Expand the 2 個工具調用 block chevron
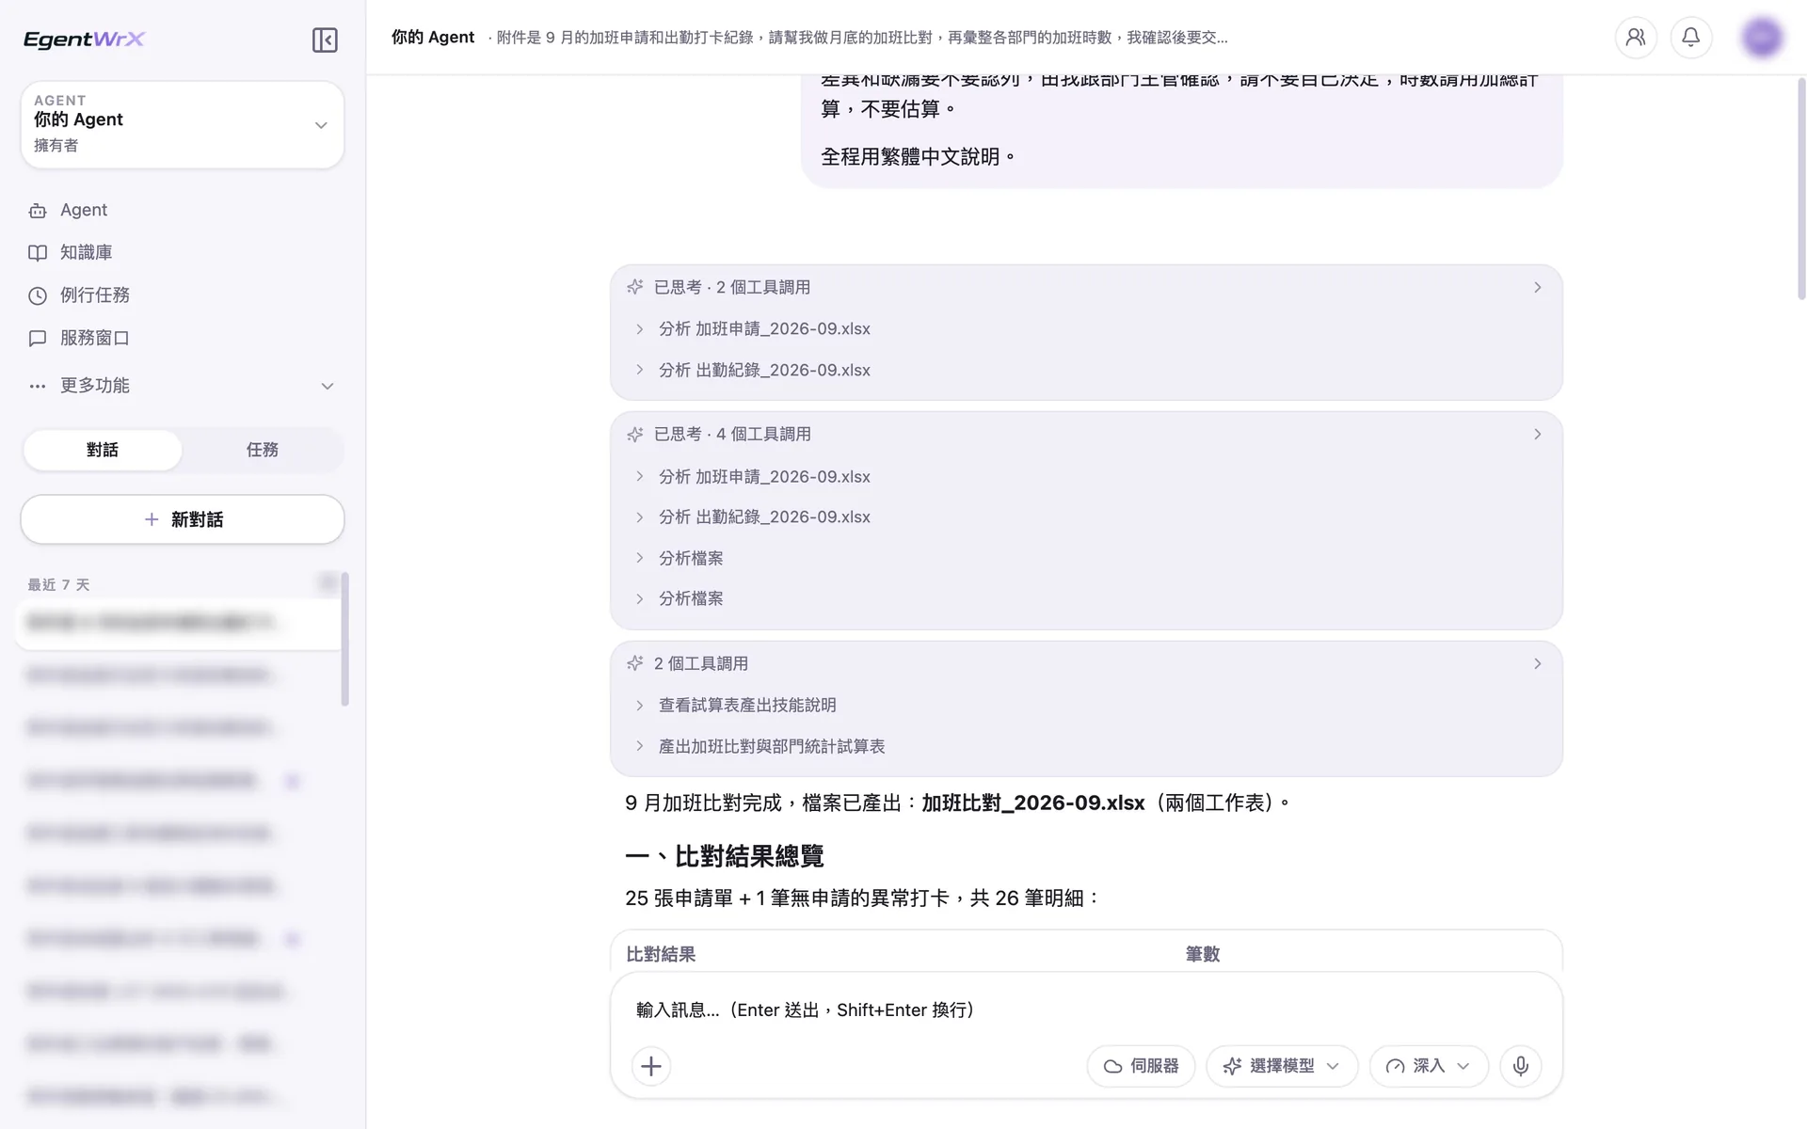Screen dimensions: 1807x1129 tap(1538, 663)
